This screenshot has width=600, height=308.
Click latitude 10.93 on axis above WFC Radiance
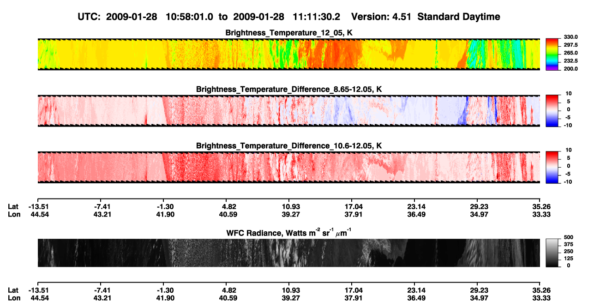click(289, 206)
